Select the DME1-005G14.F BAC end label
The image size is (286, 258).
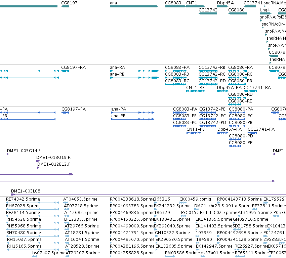(24, 151)
